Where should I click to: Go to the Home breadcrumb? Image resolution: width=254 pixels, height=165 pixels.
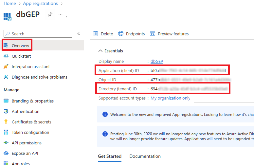pos(10,3)
